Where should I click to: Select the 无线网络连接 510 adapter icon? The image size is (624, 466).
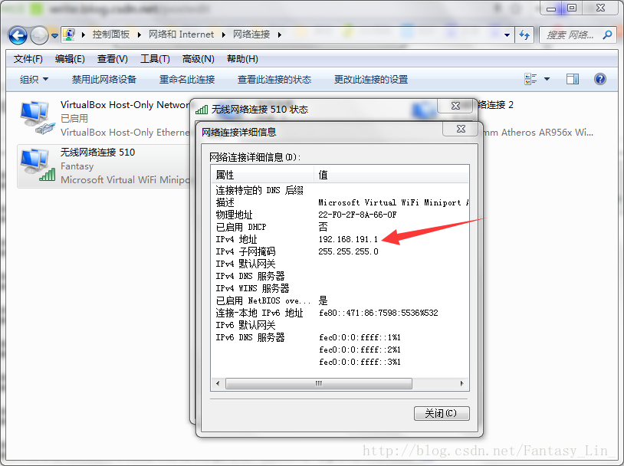(x=38, y=165)
